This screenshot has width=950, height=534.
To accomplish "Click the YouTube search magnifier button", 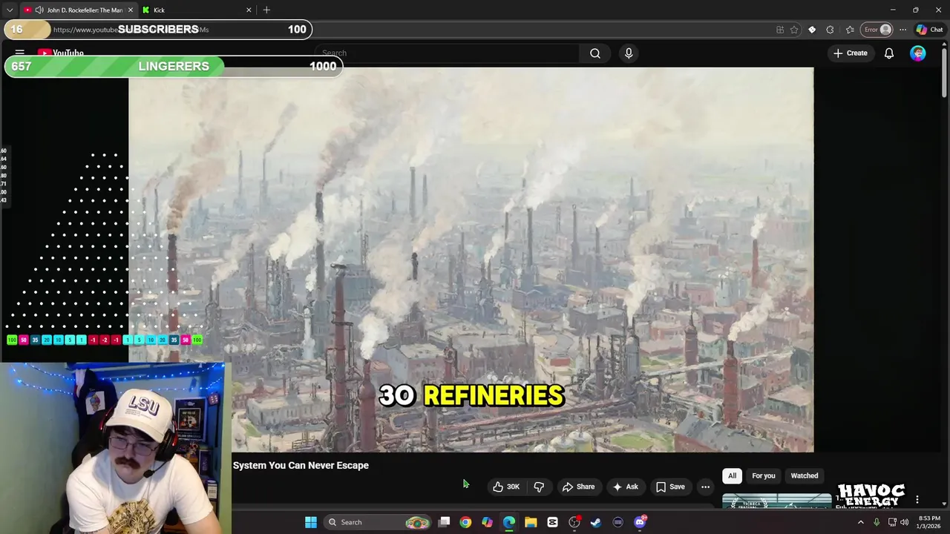I will point(594,53).
